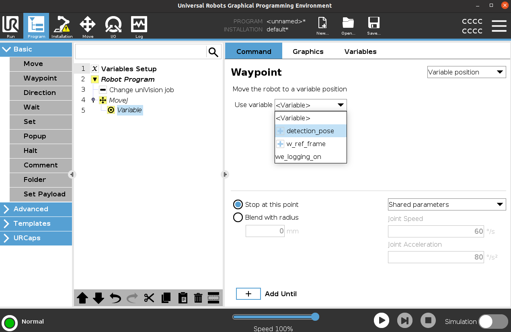This screenshot has height=332, width=511.
Task: Insert a Folder command
Action: [41, 179]
